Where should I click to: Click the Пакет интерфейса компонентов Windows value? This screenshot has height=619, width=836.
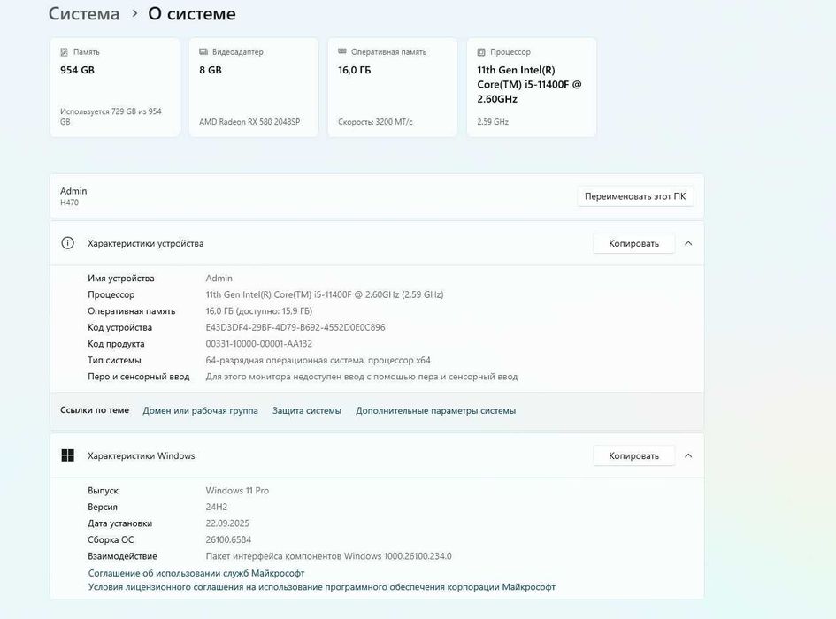[x=328, y=556]
